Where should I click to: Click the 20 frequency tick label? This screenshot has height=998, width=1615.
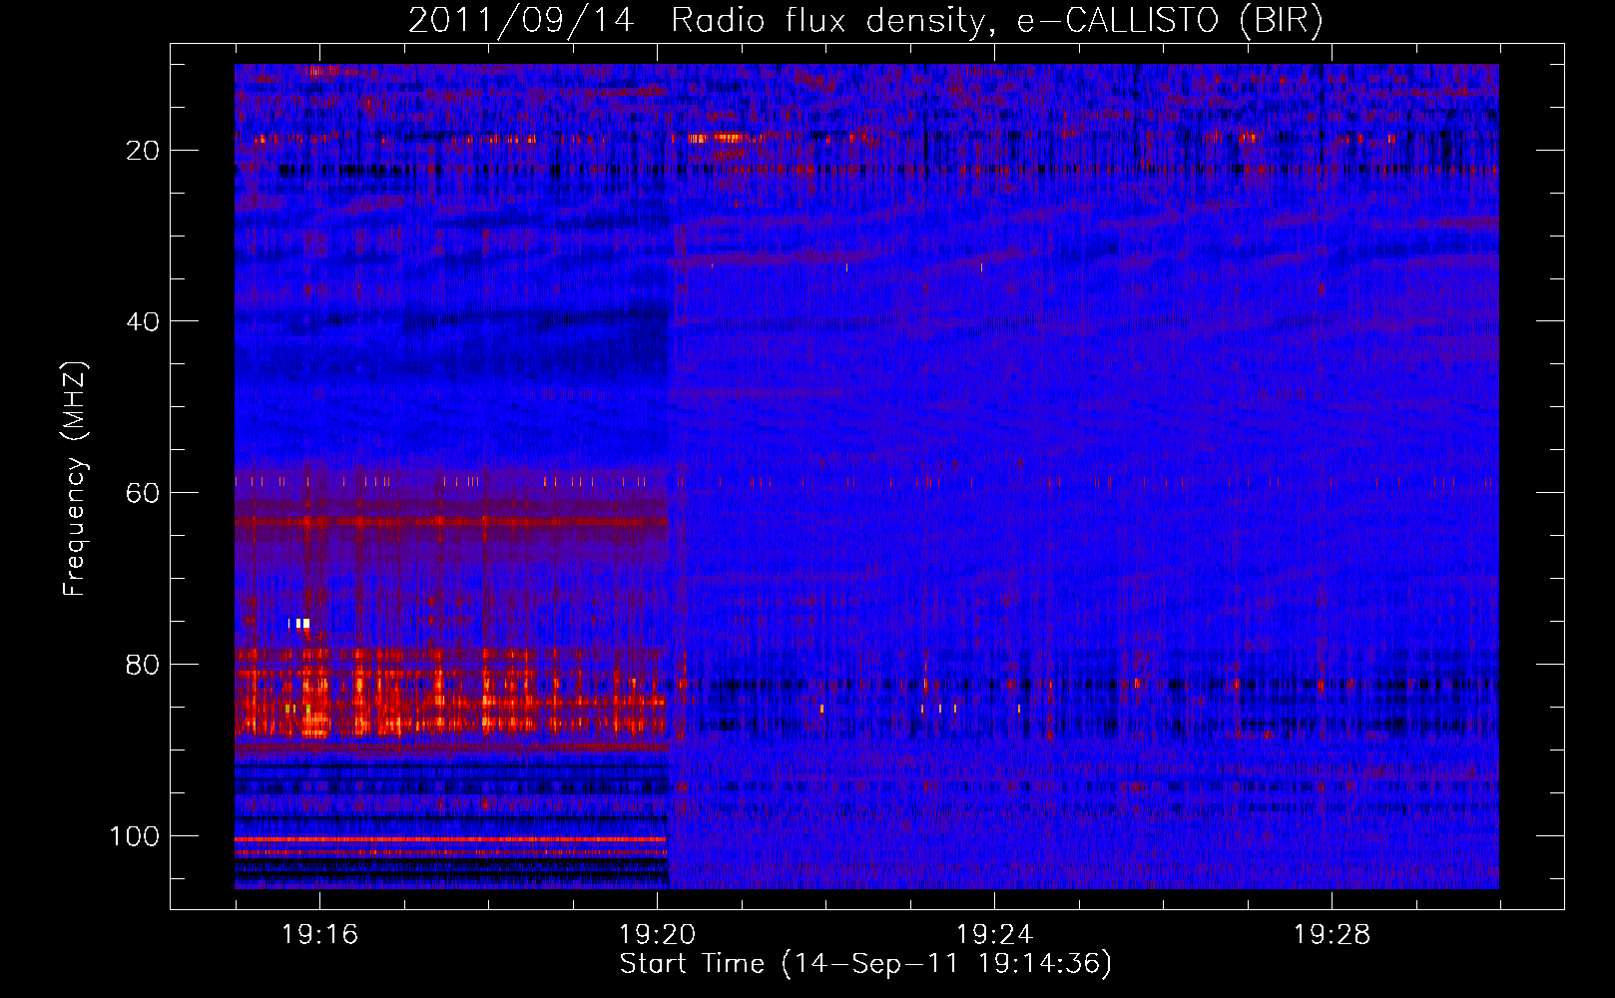click(x=144, y=151)
